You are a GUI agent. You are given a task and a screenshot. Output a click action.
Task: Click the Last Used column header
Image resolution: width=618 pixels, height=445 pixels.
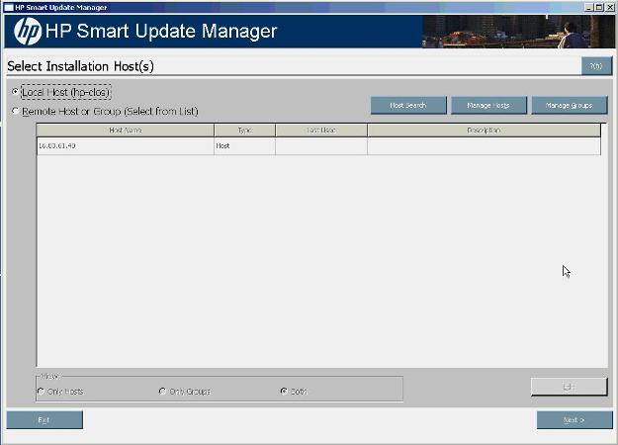(320, 131)
